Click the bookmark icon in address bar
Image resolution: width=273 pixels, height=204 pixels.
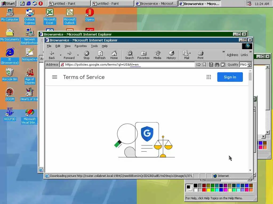(204, 65)
